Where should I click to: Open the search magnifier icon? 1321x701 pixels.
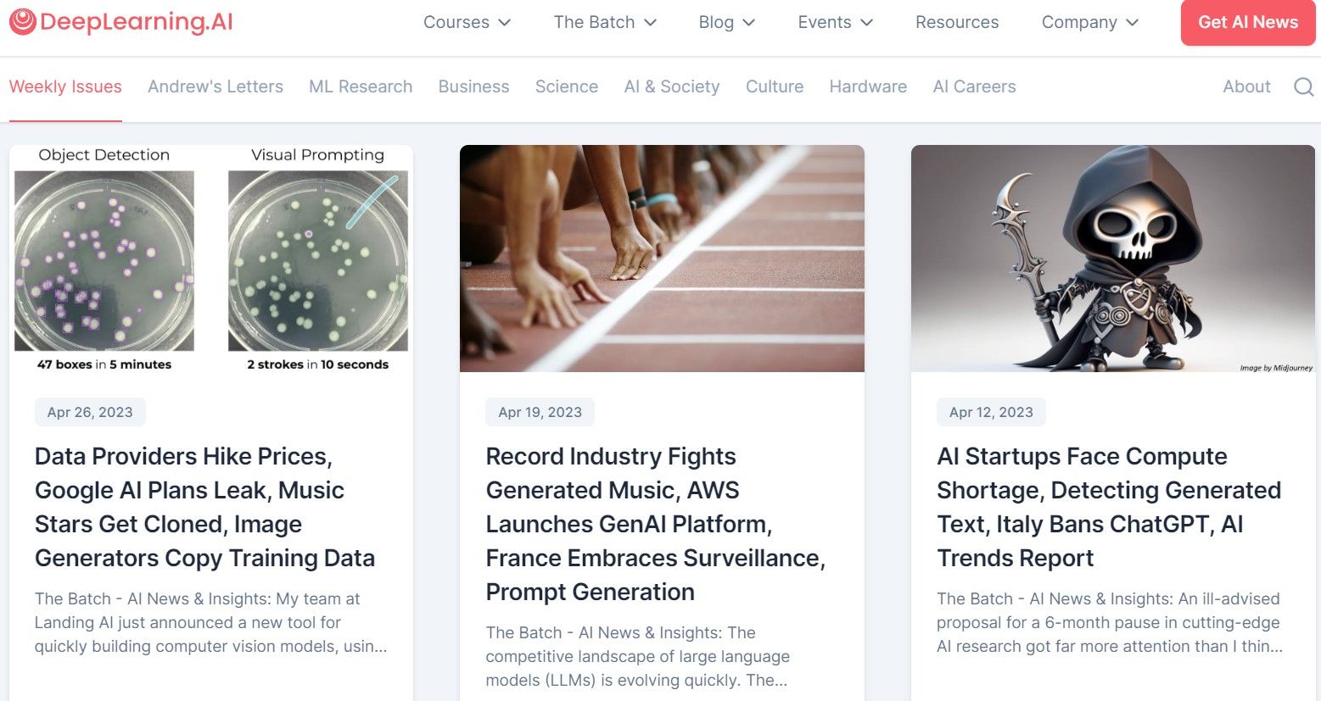(1303, 86)
